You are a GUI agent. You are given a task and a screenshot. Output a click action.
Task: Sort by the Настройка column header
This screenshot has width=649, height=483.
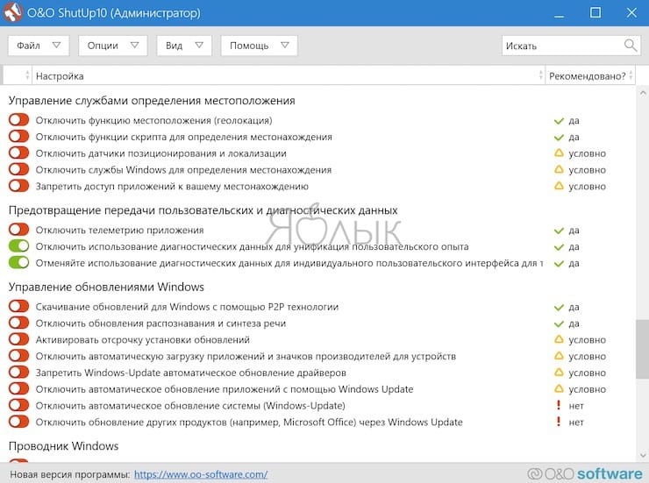click(288, 75)
